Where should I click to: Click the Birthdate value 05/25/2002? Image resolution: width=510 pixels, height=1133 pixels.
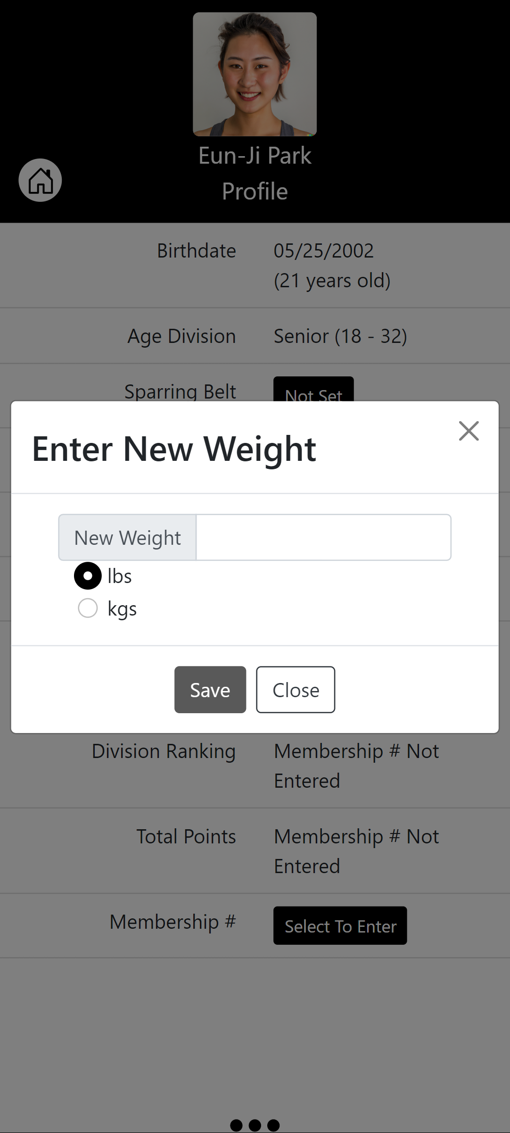coord(323,251)
